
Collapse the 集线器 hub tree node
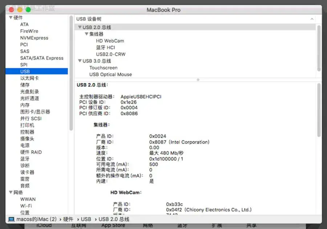pyautogui.click(x=86, y=34)
